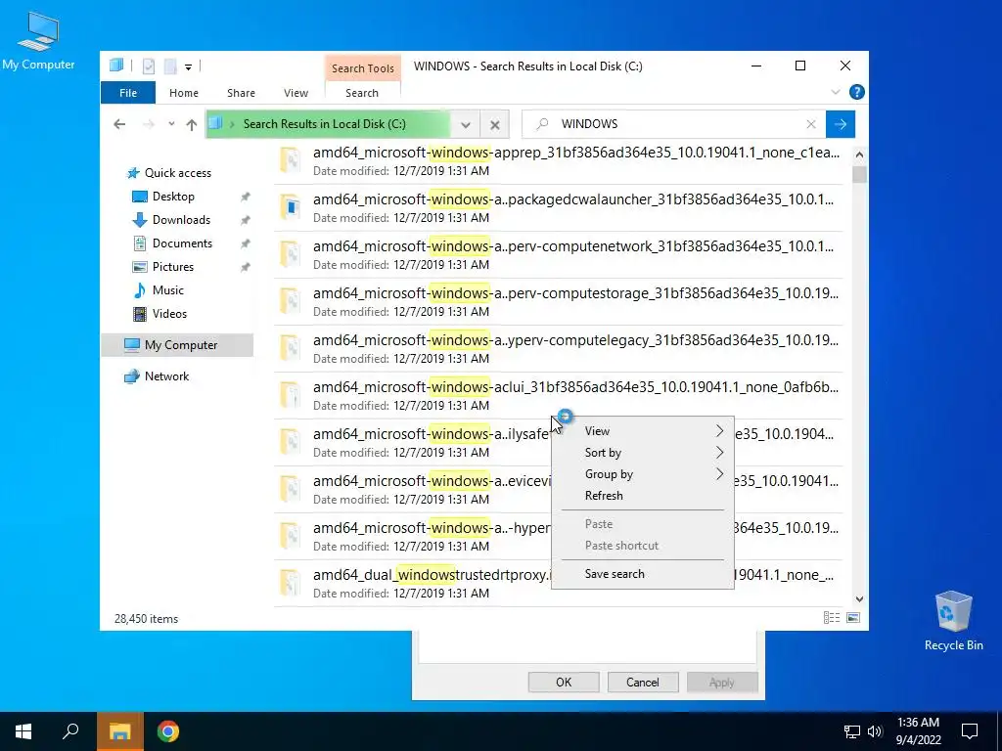Go up one level with Up arrow

pos(192,124)
